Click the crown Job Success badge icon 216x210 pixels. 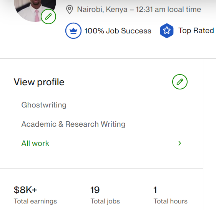tap(73, 31)
